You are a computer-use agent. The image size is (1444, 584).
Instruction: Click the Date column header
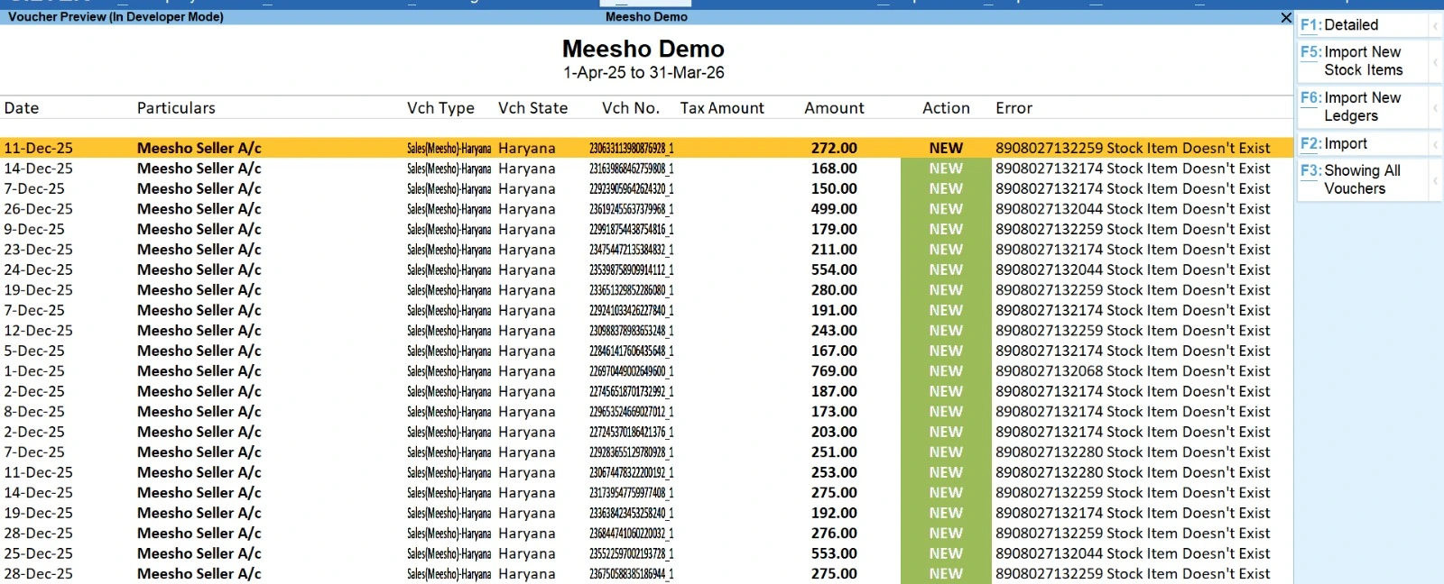coord(22,108)
